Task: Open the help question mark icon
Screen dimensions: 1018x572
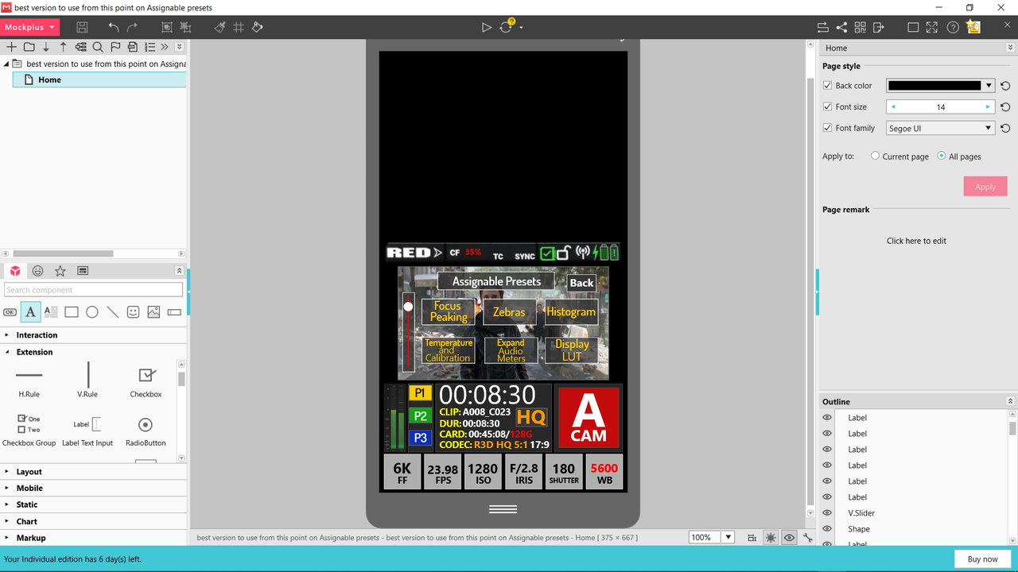Action: point(953,27)
